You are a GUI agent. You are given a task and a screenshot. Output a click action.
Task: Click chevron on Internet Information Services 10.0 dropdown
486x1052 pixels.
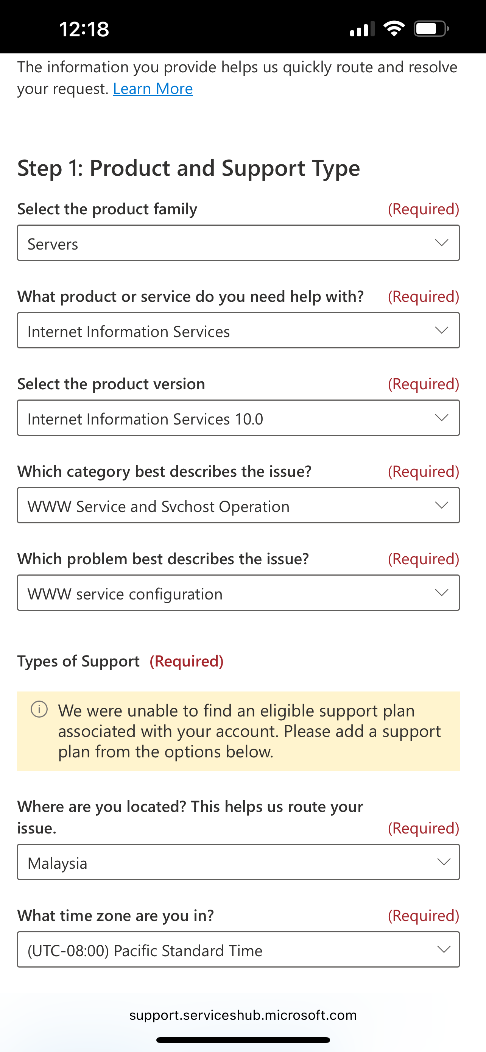(441, 417)
